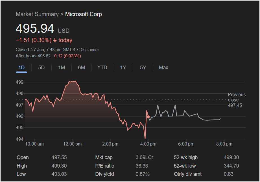
Task: Show the 6M price history
Action: pyautogui.click(x=81, y=68)
